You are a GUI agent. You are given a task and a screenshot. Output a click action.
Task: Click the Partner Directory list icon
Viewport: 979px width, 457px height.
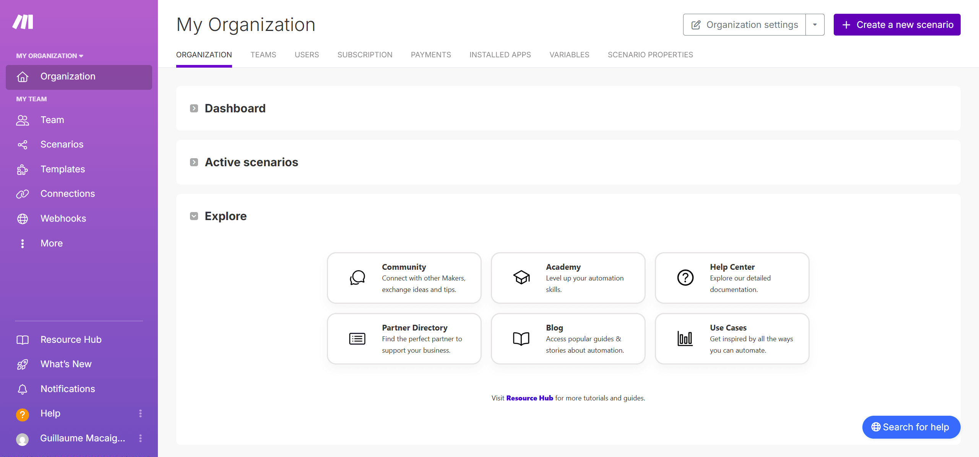(357, 339)
